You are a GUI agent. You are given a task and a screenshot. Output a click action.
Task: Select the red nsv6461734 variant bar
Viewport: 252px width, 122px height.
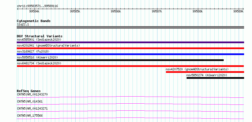click(130, 66)
